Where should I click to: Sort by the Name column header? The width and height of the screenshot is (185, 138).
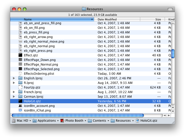[52, 19]
